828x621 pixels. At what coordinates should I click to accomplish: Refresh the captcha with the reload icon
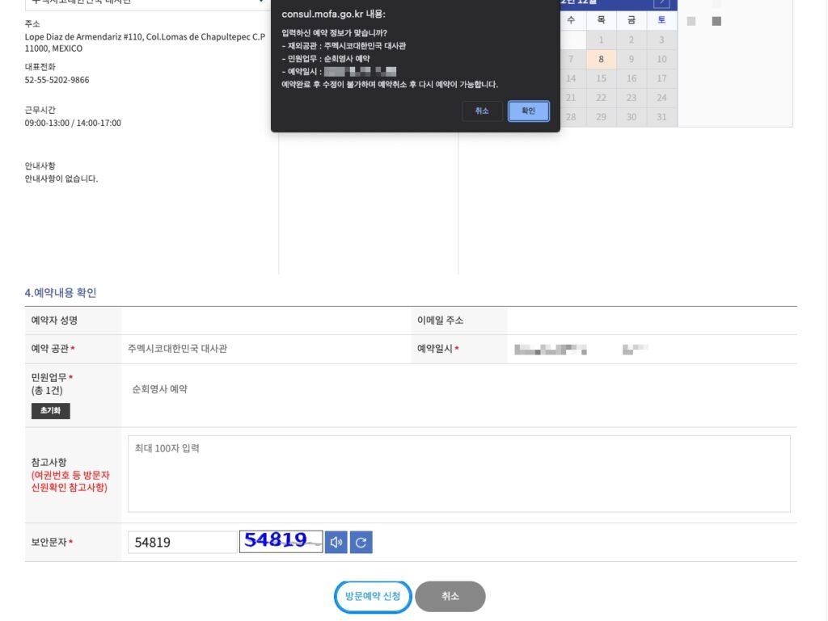pyautogui.click(x=361, y=542)
